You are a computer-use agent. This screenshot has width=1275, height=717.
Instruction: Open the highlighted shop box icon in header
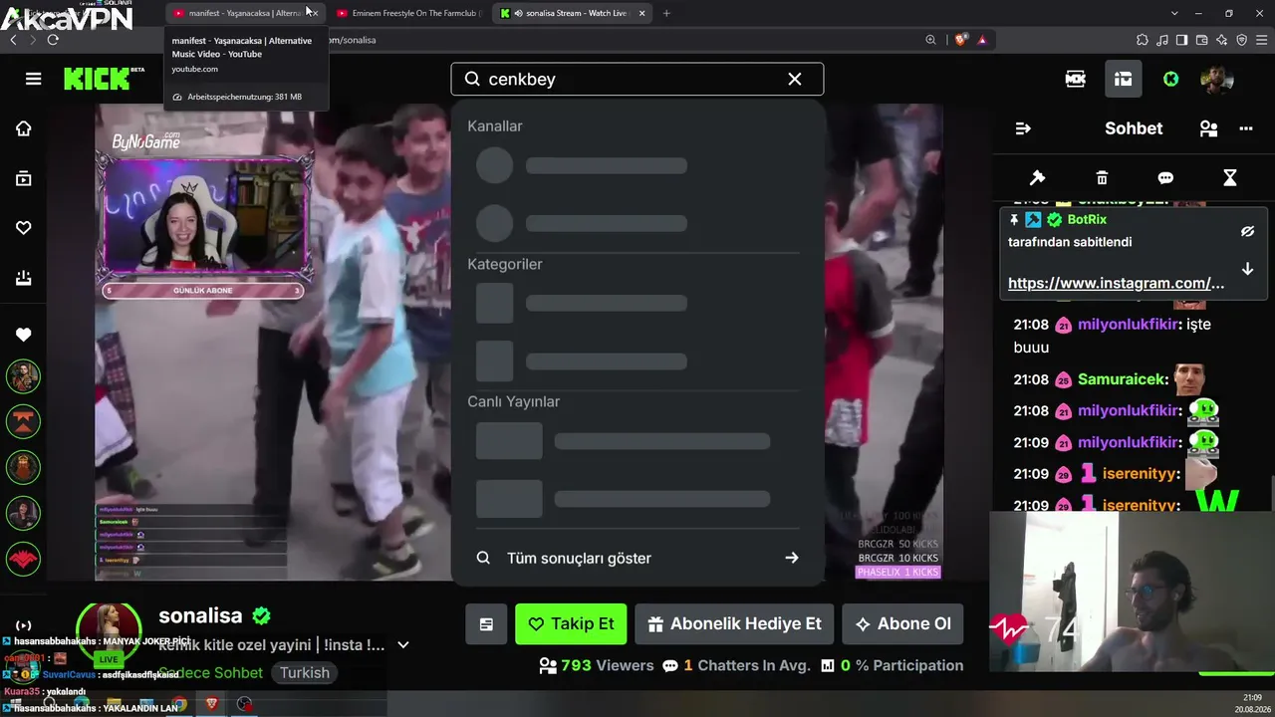pyautogui.click(x=1124, y=79)
